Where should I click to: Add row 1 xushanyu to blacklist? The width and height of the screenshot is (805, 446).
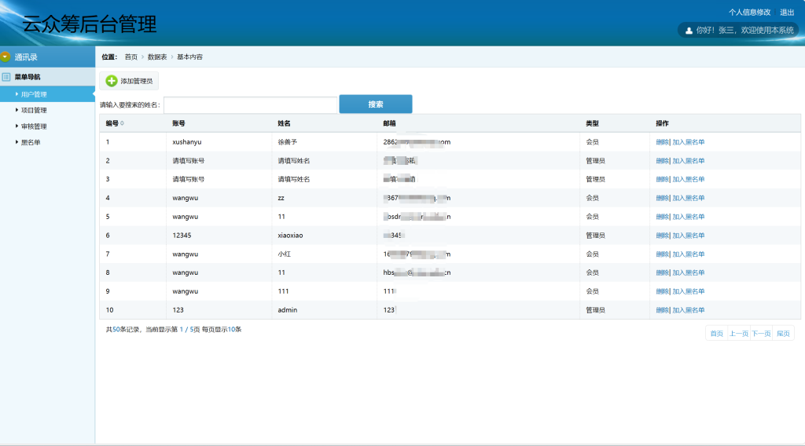[689, 142]
